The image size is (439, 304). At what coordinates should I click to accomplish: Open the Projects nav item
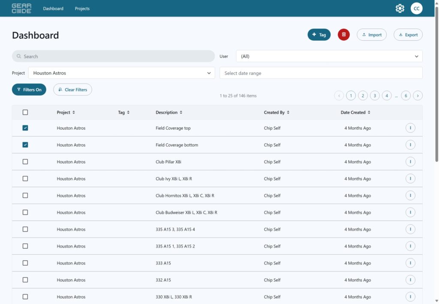pos(82,9)
